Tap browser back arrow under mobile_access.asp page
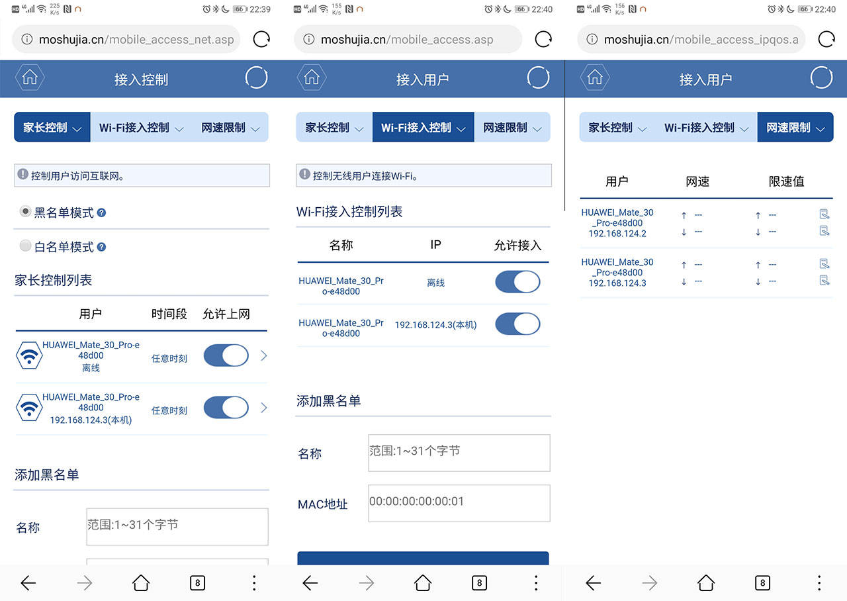Image resolution: width=847 pixels, height=601 pixels. pyautogui.click(x=310, y=582)
